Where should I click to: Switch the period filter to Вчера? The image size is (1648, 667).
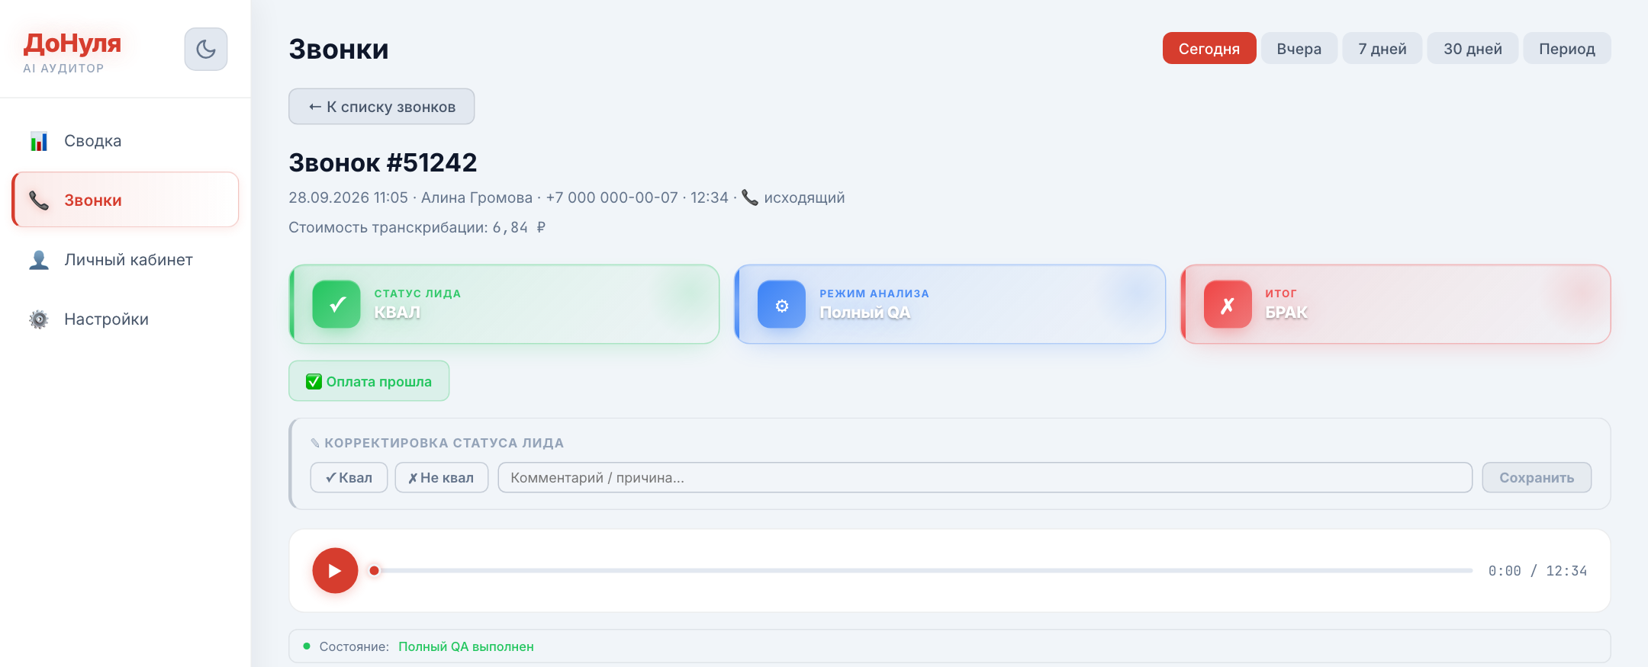[1299, 48]
